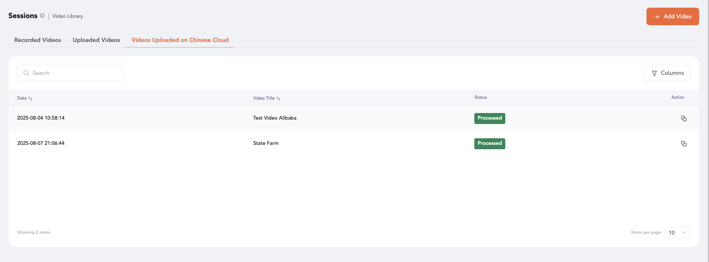Viewport: 709px width, 262px height.
Task: Click the sort arrows next to Date
Action: [30, 98]
